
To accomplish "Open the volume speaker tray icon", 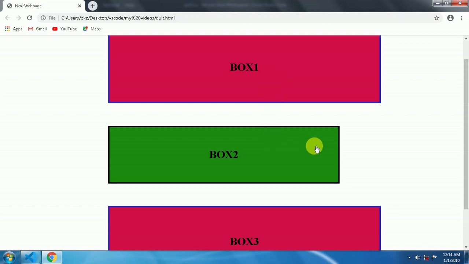I will point(418,257).
